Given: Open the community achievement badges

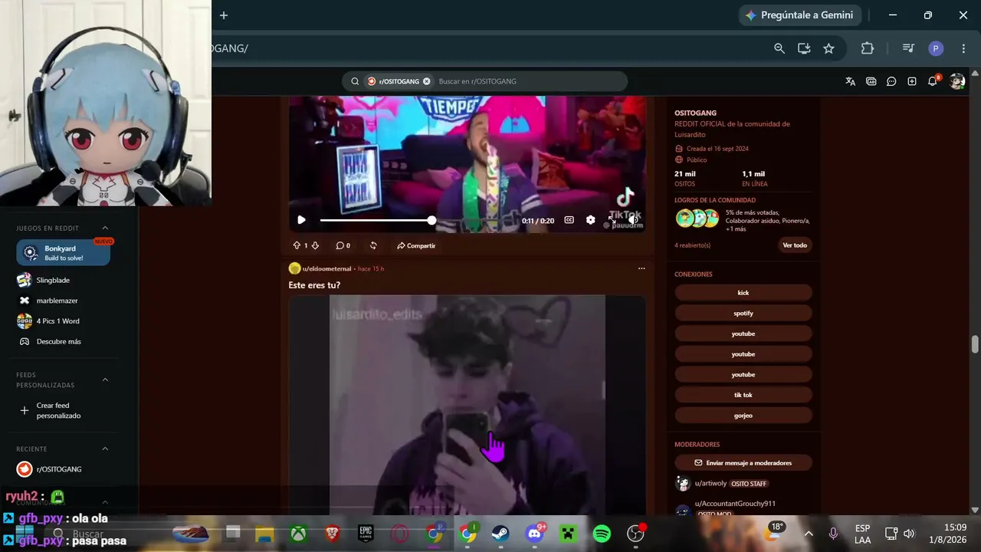Looking at the screenshot, I should (x=697, y=219).
